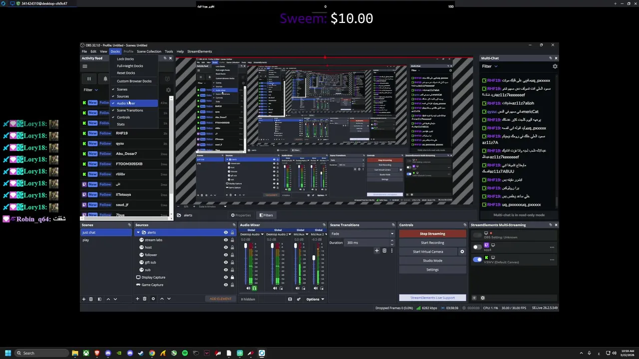Click Start Recording button

pos(432,243)
